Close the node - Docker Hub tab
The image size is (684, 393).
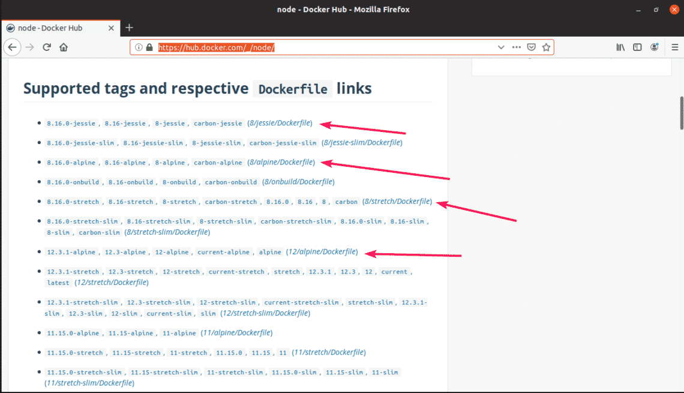coord(112,28)
